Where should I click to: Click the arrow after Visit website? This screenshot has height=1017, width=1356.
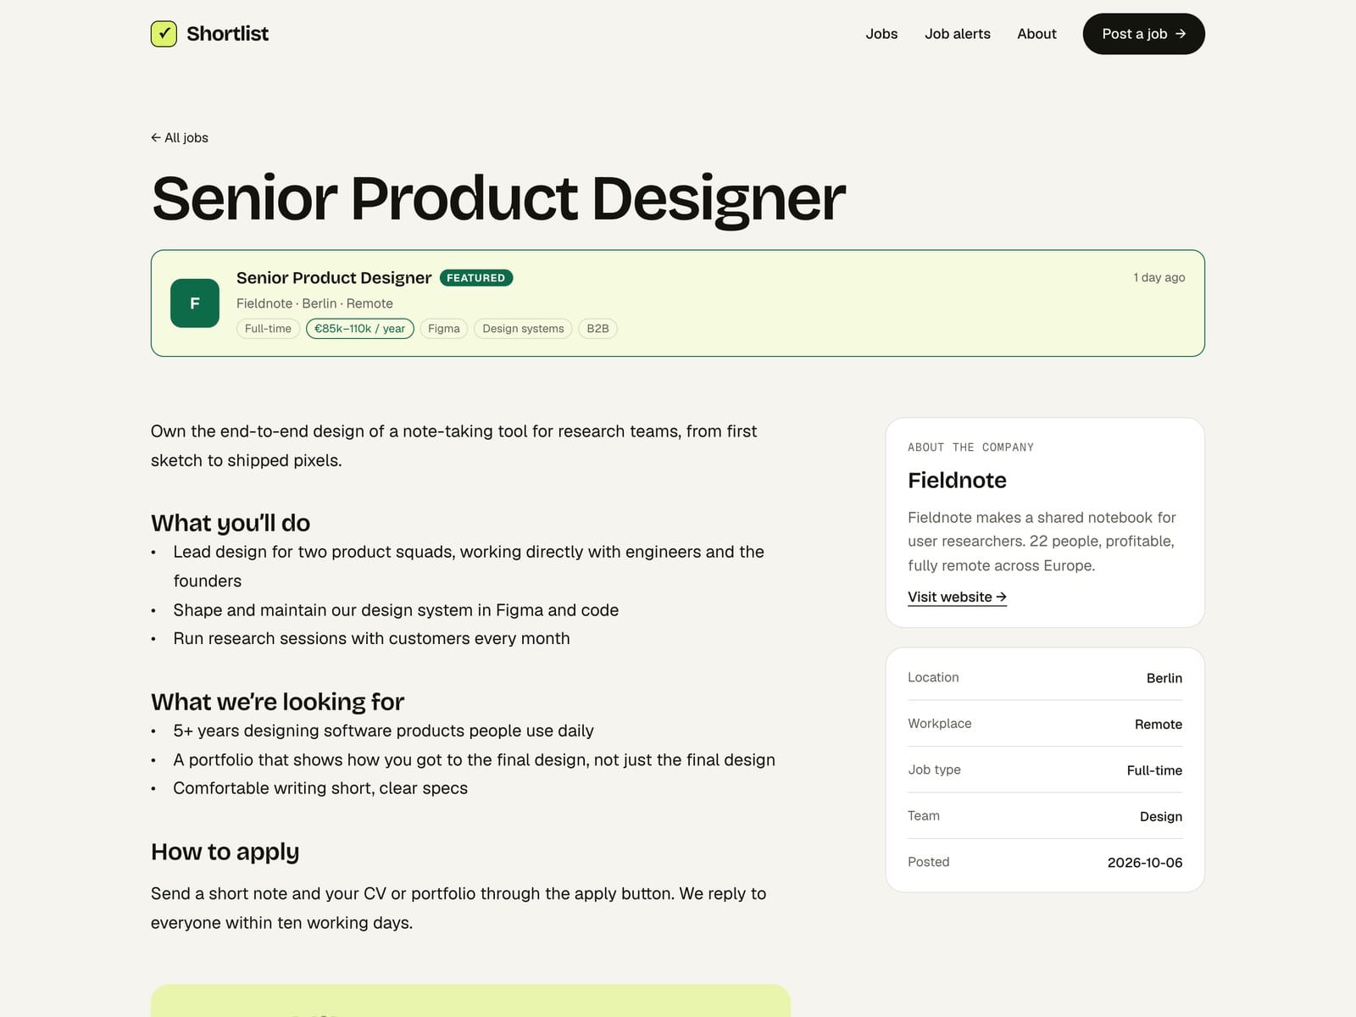tap(1001, 597)
